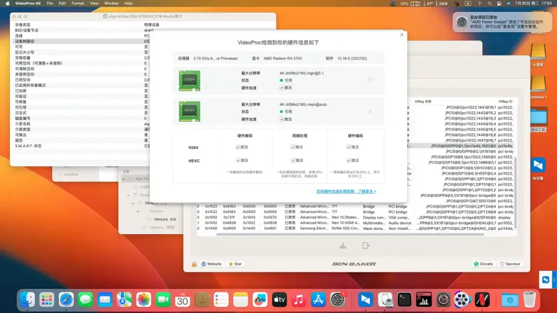Viewport: 557px width, 313px height.
Task: Launch Safari from the dock
Action: click(66, 300)
